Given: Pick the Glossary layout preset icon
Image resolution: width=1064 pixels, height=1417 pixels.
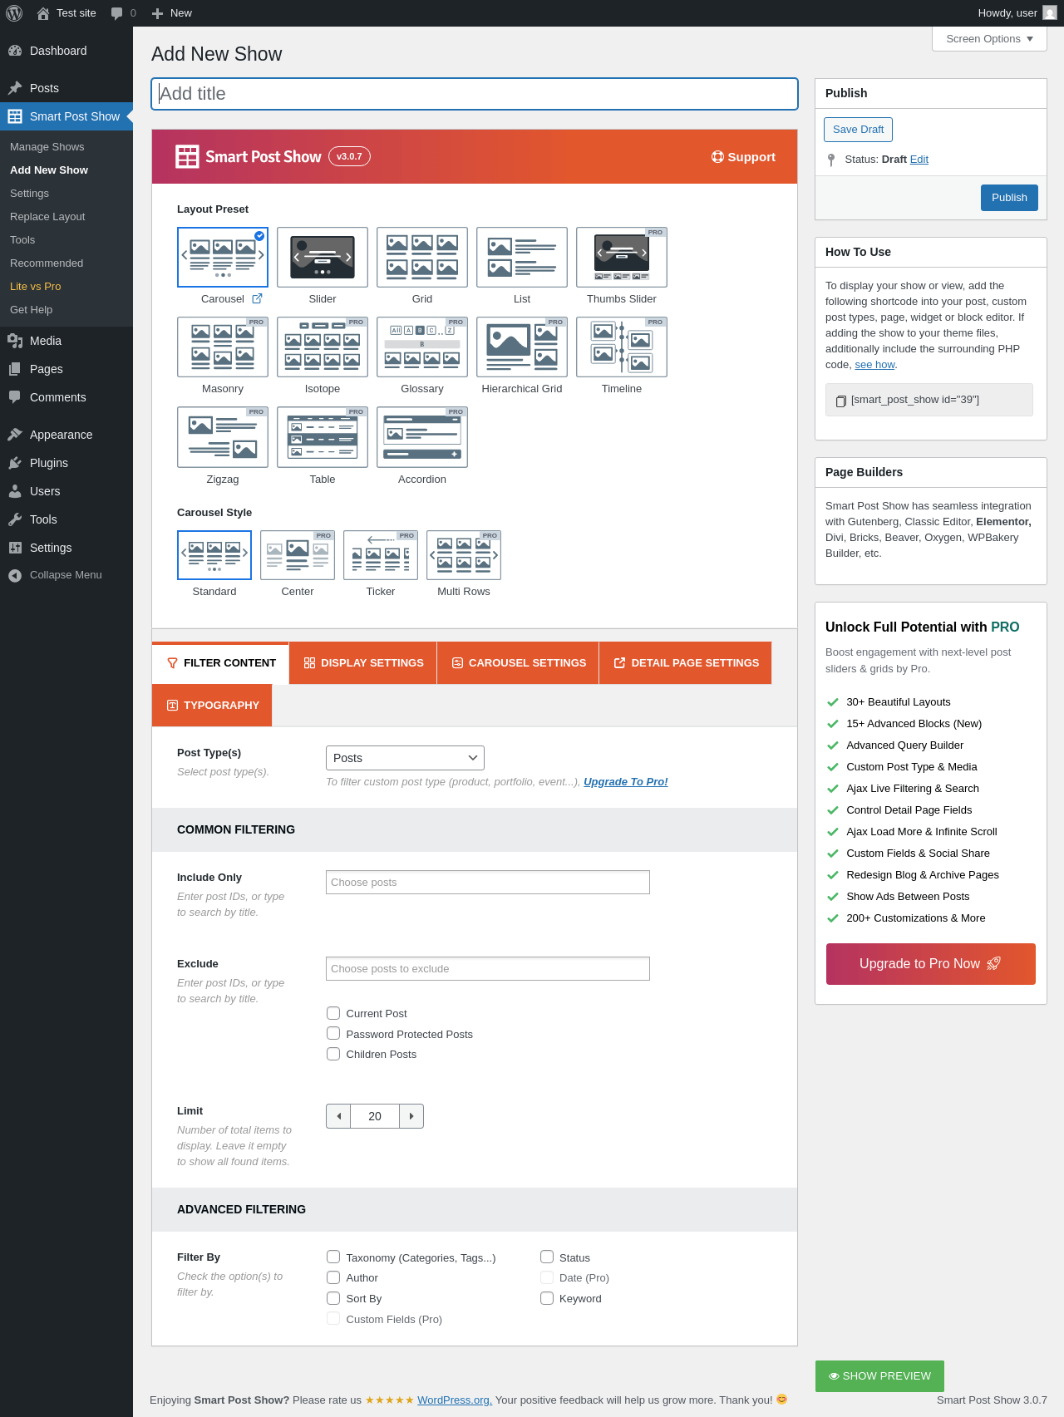Looking at the screenshot, I should click(422, 347).
